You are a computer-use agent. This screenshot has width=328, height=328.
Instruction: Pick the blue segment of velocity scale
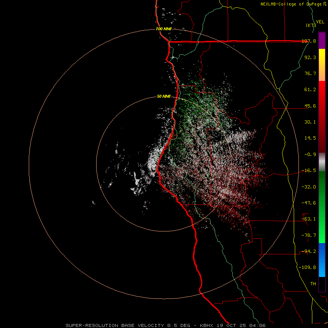coord(322,260)
